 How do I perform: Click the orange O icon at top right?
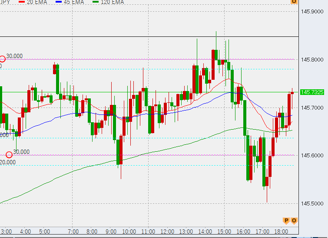(x=294, y=2)
